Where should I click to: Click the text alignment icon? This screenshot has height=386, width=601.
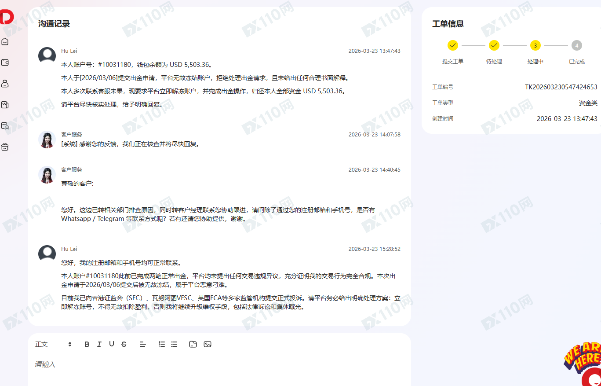click(x=142, y=344)
